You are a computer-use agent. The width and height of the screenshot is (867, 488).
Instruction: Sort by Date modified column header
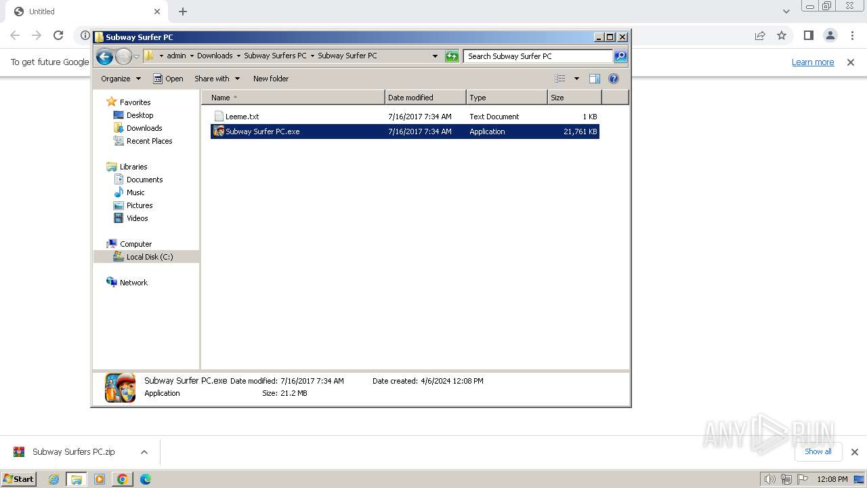click(425, 98)
